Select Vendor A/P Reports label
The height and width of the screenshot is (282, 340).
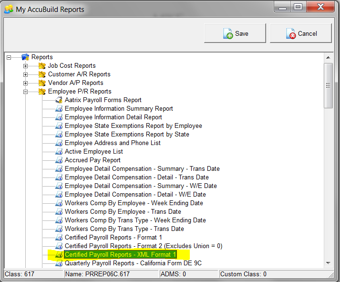(76, 83)
